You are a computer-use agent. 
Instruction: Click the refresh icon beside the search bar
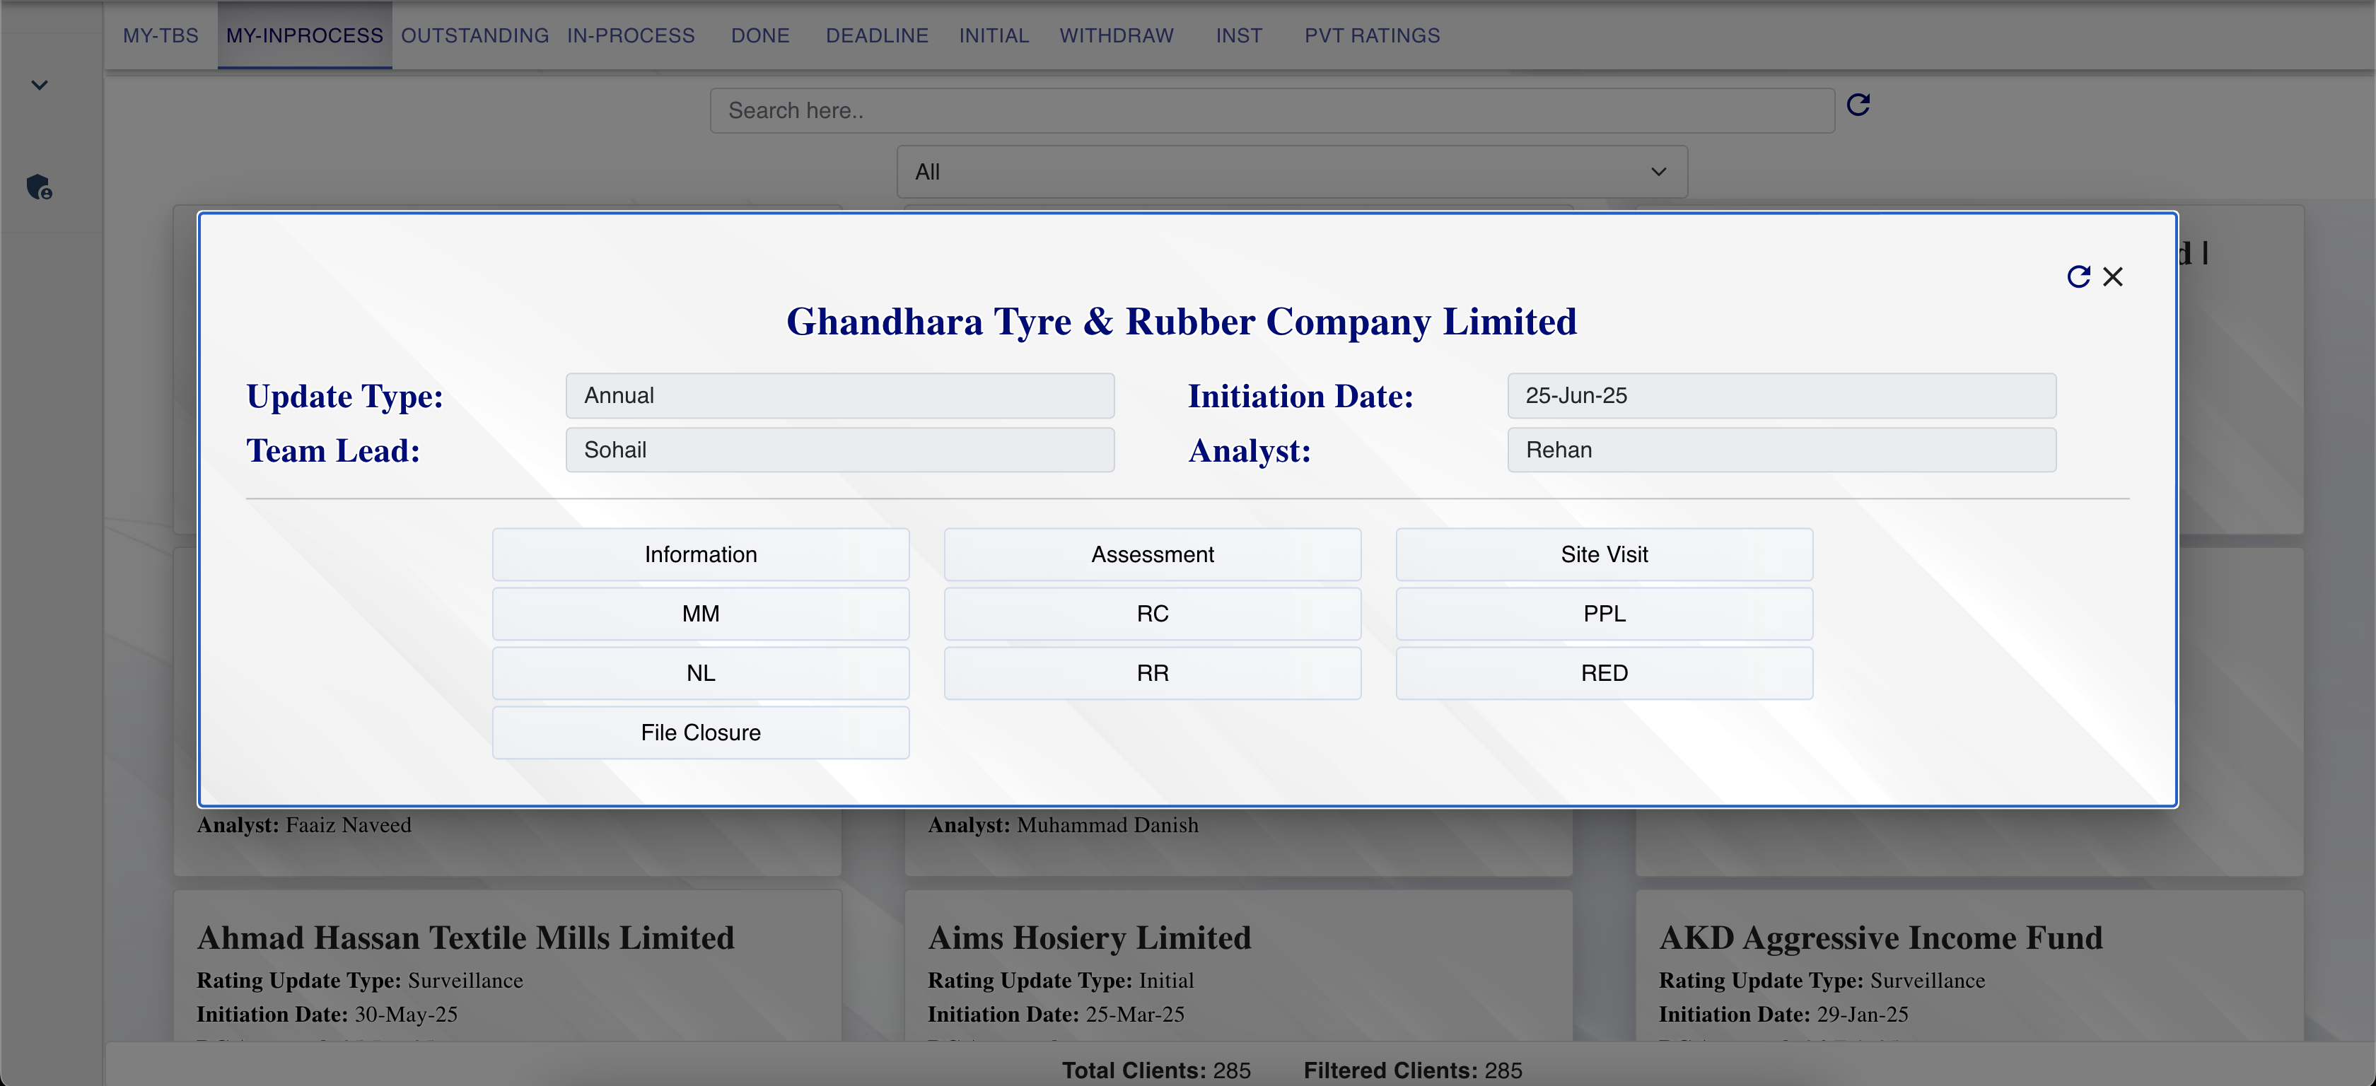click(1858, 104)
